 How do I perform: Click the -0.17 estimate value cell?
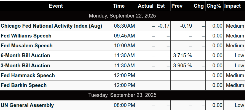(164, 26)
